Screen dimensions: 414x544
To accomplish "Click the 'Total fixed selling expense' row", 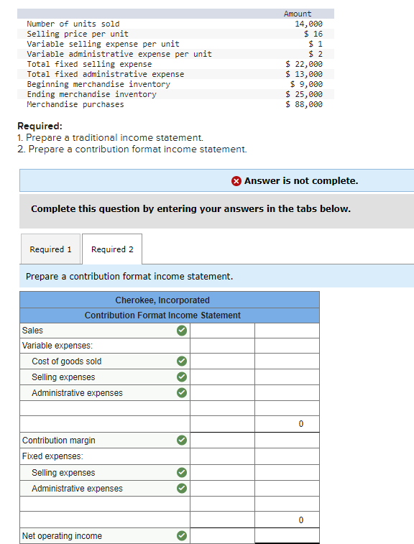I will [x=175, y=64].
